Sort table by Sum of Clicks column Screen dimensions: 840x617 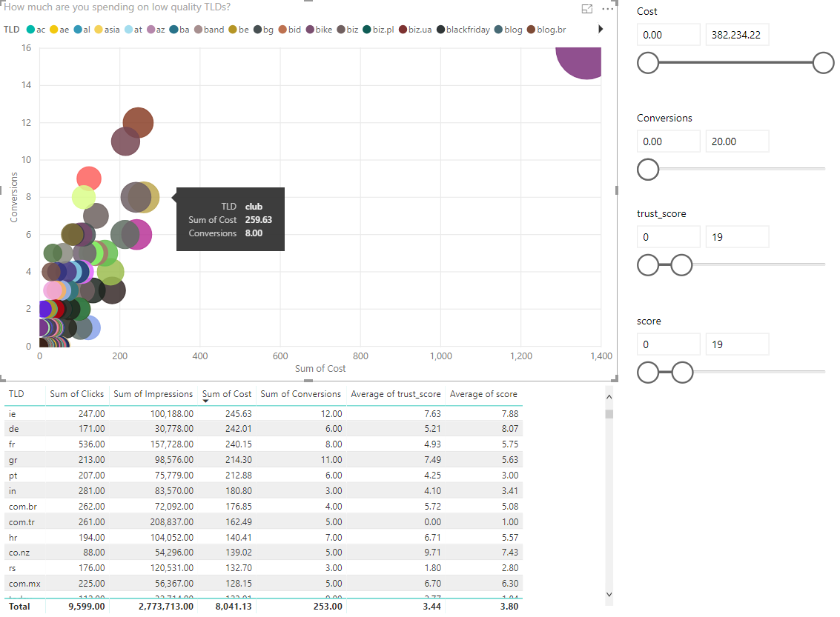[x=76, y=394]
